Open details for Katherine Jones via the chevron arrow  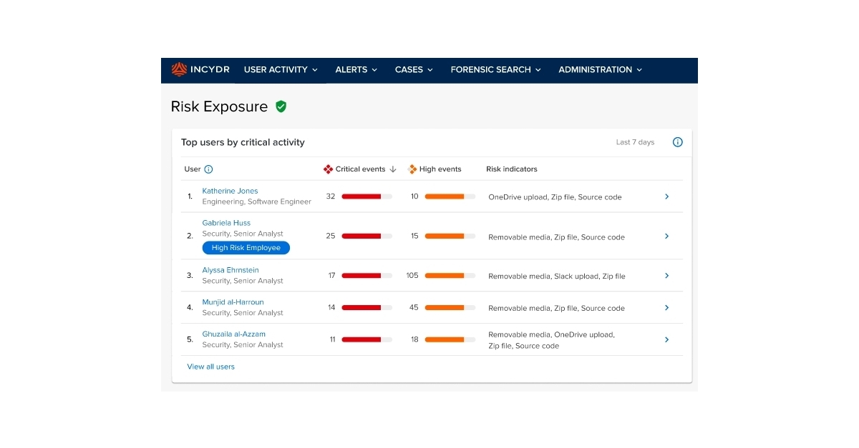click(x=666, y=196)
